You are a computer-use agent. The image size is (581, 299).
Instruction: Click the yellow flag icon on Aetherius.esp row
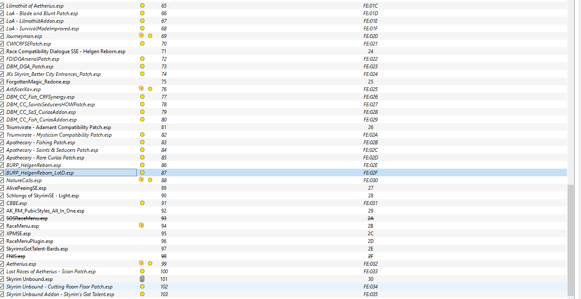pyautogui.click(x=150, y=264)
